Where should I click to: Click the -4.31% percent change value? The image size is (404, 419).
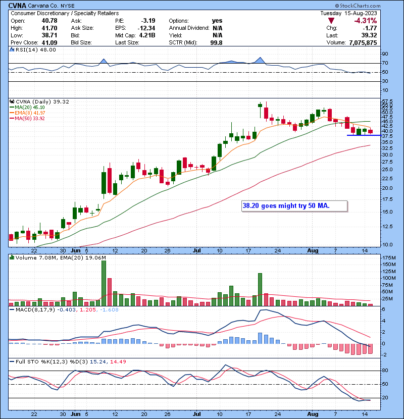coord(365,21)
